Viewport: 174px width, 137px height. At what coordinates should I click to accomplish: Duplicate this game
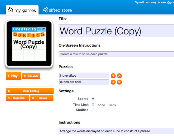pos(17,98)
